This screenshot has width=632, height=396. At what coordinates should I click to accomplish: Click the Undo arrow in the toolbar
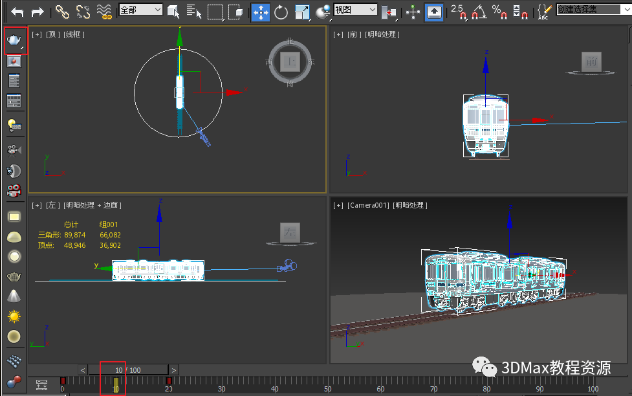coord(17,12)
